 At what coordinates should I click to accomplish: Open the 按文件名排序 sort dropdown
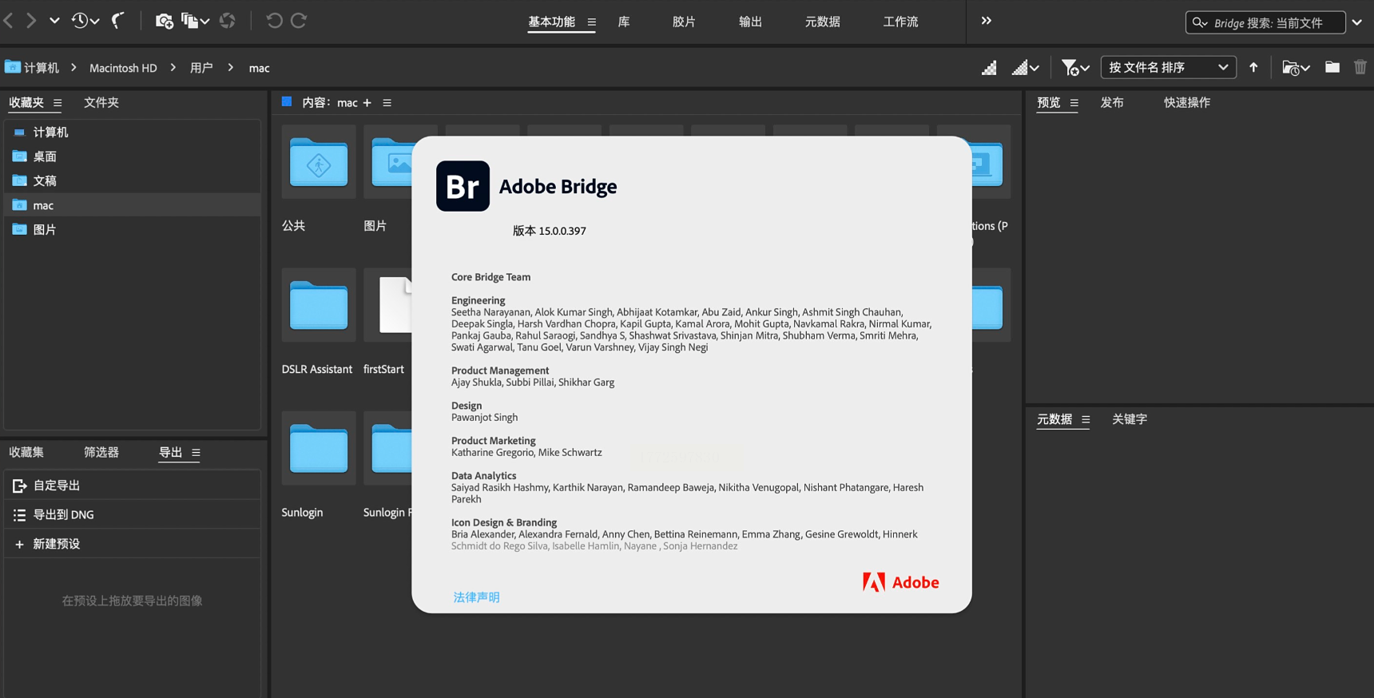[1168, 68]
